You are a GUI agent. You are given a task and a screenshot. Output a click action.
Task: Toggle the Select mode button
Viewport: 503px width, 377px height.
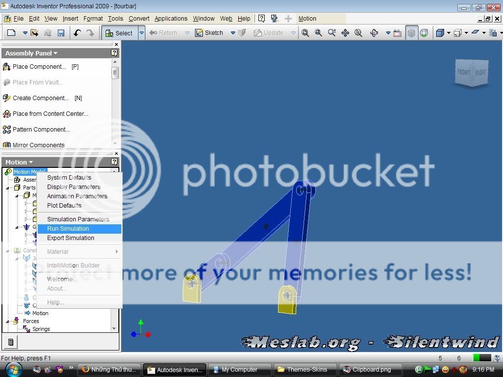tap(120, 33)
